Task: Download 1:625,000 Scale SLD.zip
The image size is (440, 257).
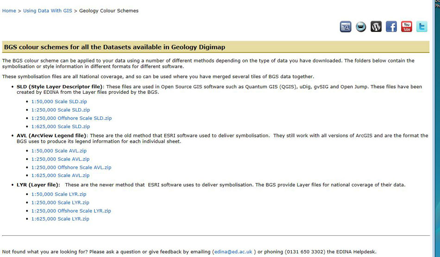Action: pyautogui.click(x=60, y=127)
